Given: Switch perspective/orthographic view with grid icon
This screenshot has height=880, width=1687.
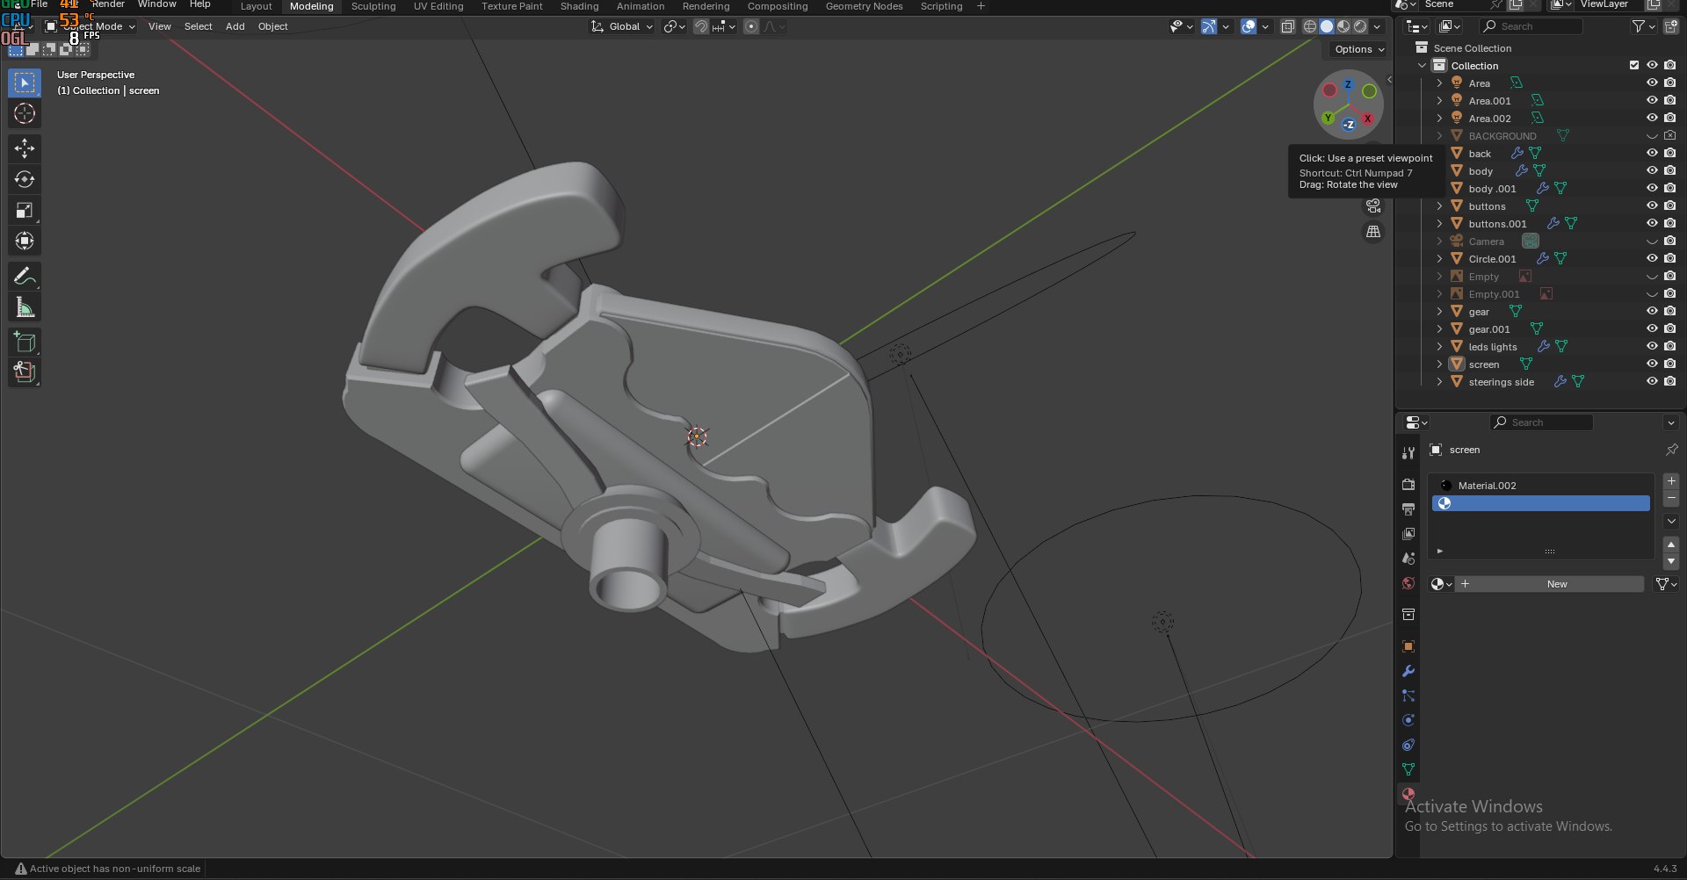Looking at the screenshot, I should pyautogui.click(x=1373, y=232).
